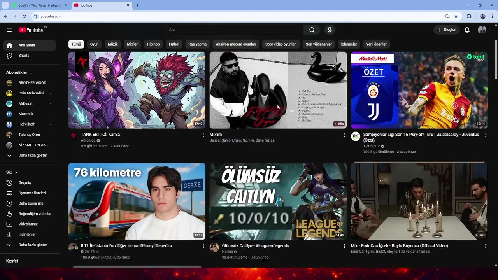Click the Ara search field
Image resolution: width=498 pixels, height=280 pixels.
coord(234,30)
